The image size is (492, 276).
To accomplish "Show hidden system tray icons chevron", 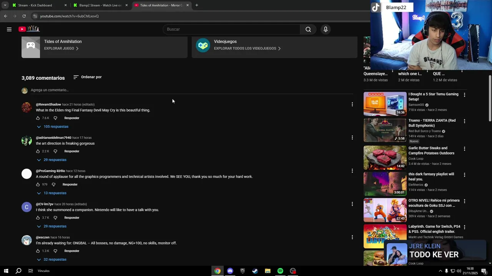I will coord(440,271).
